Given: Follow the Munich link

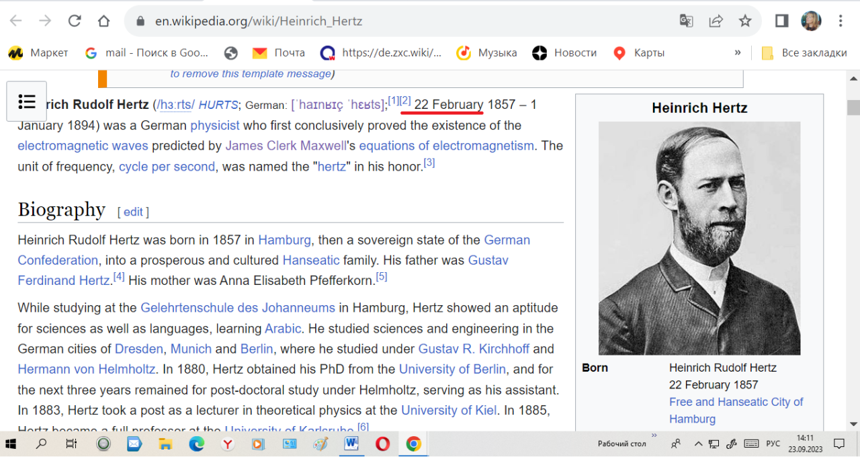Looking at the screenshot, I should point(191,349).
